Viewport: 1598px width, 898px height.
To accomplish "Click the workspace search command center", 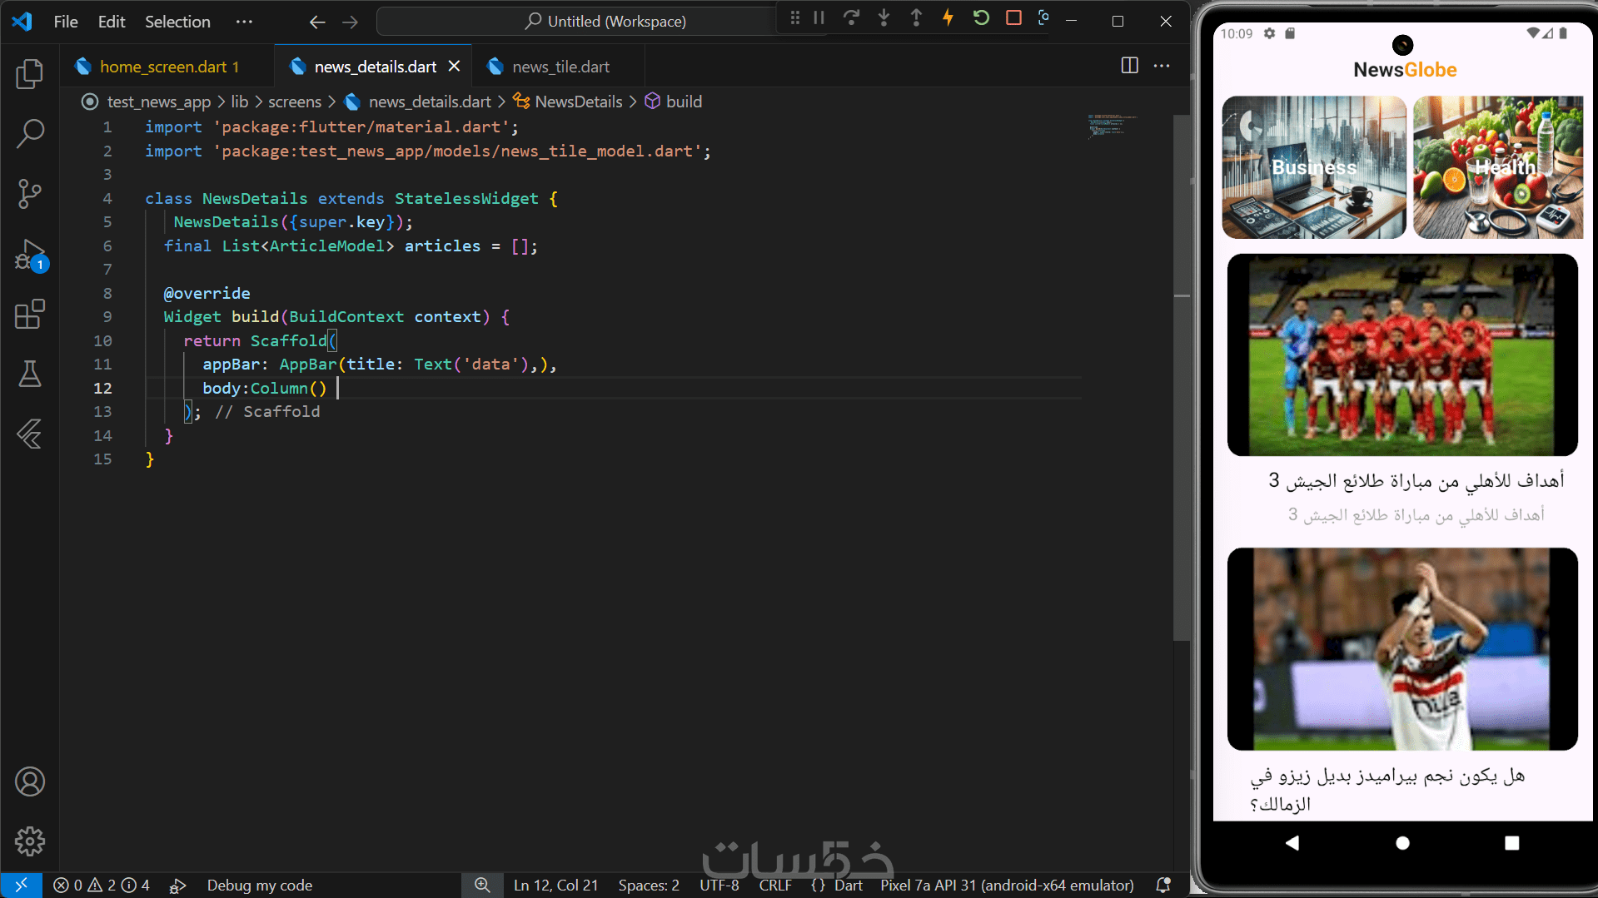I will 605,22.
